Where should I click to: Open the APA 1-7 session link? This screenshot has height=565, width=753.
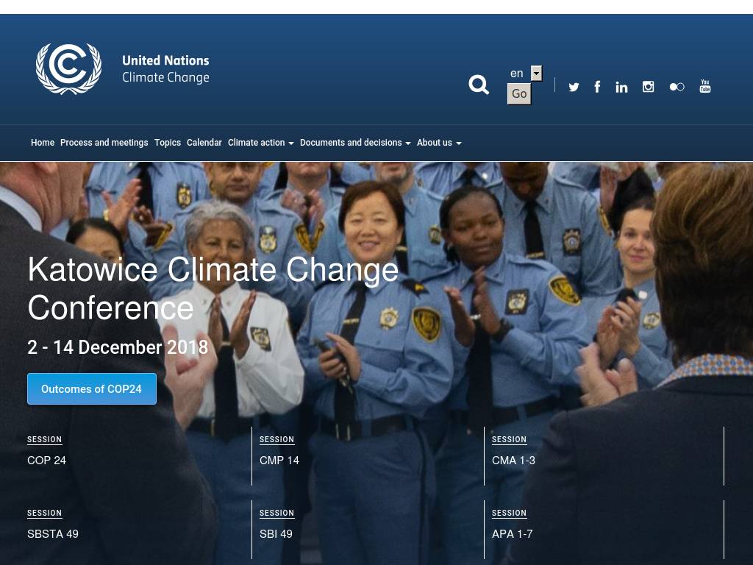[512, 534]
